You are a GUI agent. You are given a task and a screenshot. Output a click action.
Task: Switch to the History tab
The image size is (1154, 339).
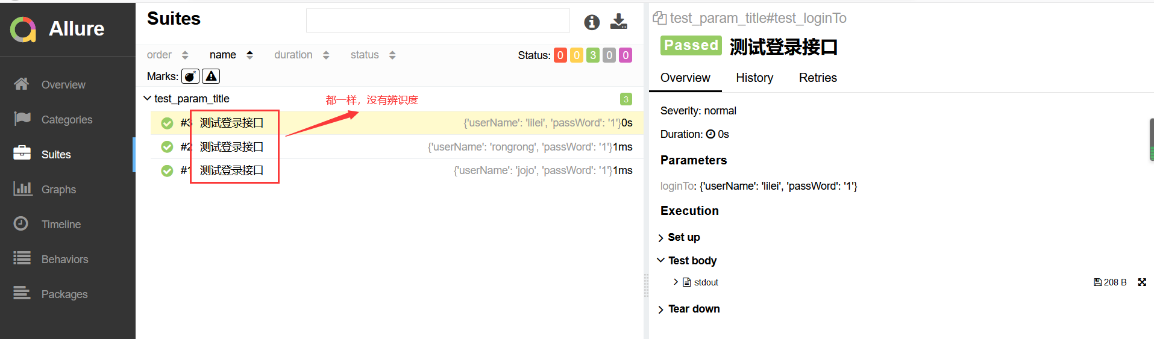[754, 78]
